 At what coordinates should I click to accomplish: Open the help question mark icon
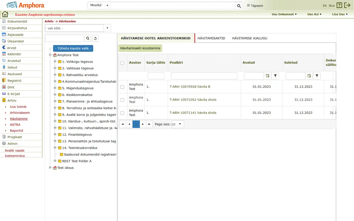pyautogui.click(x=339, y=5)
